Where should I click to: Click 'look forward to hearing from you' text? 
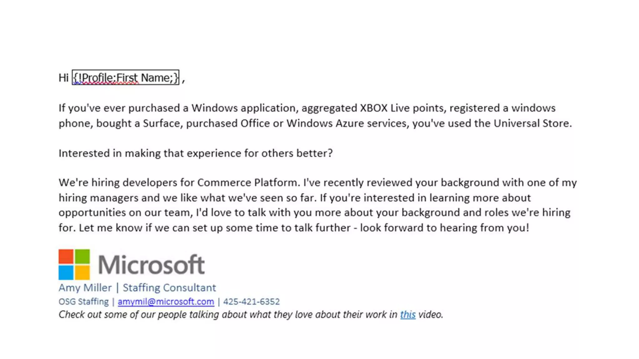pos(444,228)
